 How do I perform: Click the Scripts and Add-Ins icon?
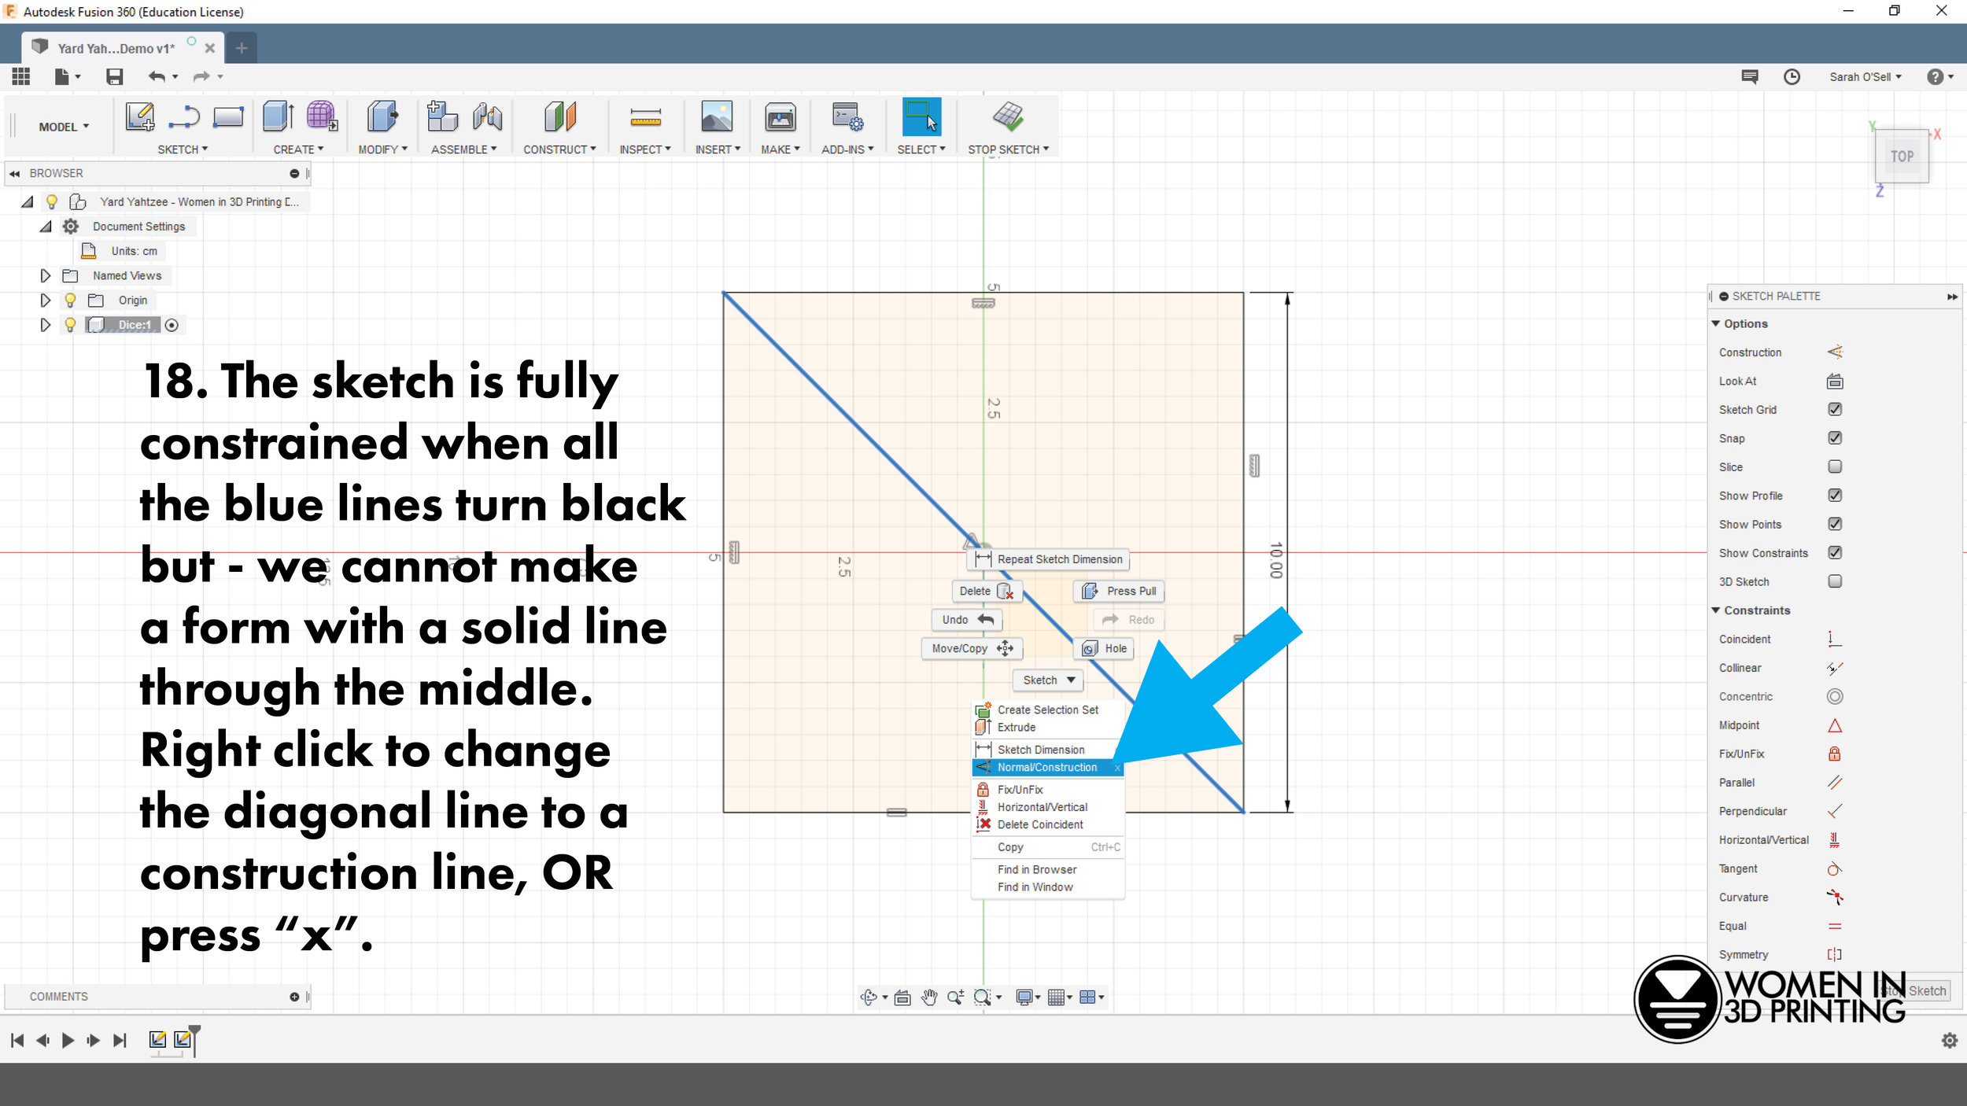tap(847, 116)
